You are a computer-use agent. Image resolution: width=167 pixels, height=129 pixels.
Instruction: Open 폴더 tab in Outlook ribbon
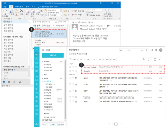[28, 7]
